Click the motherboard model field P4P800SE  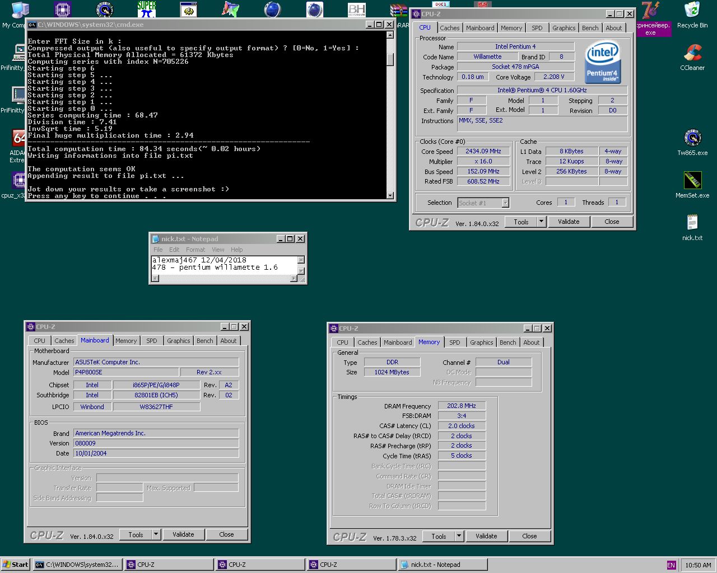tap(127, 372)
